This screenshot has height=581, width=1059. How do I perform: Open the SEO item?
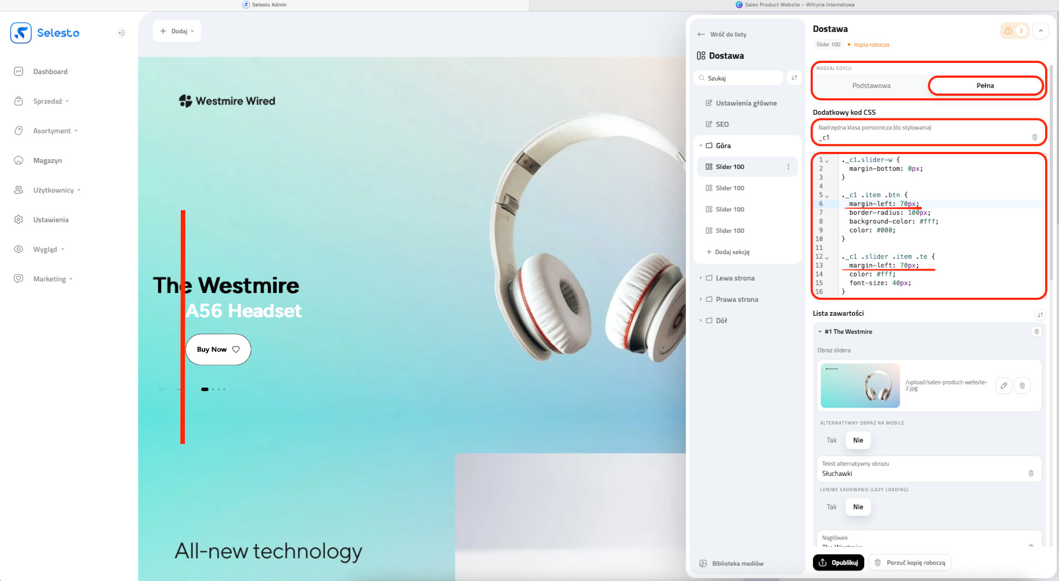717,124
